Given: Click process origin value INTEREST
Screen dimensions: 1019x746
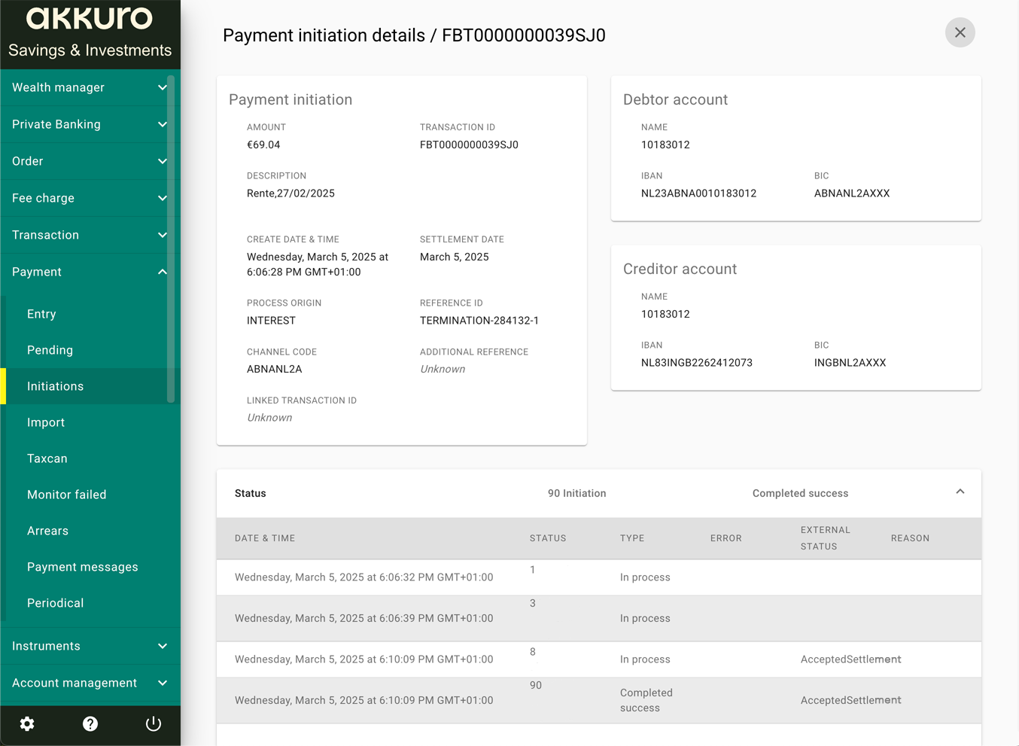Looking at the screenshot, I should 271,321.
